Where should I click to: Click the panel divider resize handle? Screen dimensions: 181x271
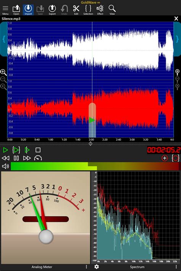point(90,144)
